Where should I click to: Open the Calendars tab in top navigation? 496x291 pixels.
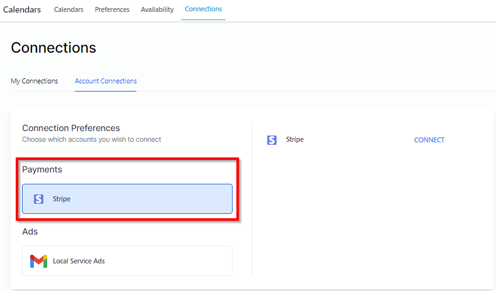[69, 9]
